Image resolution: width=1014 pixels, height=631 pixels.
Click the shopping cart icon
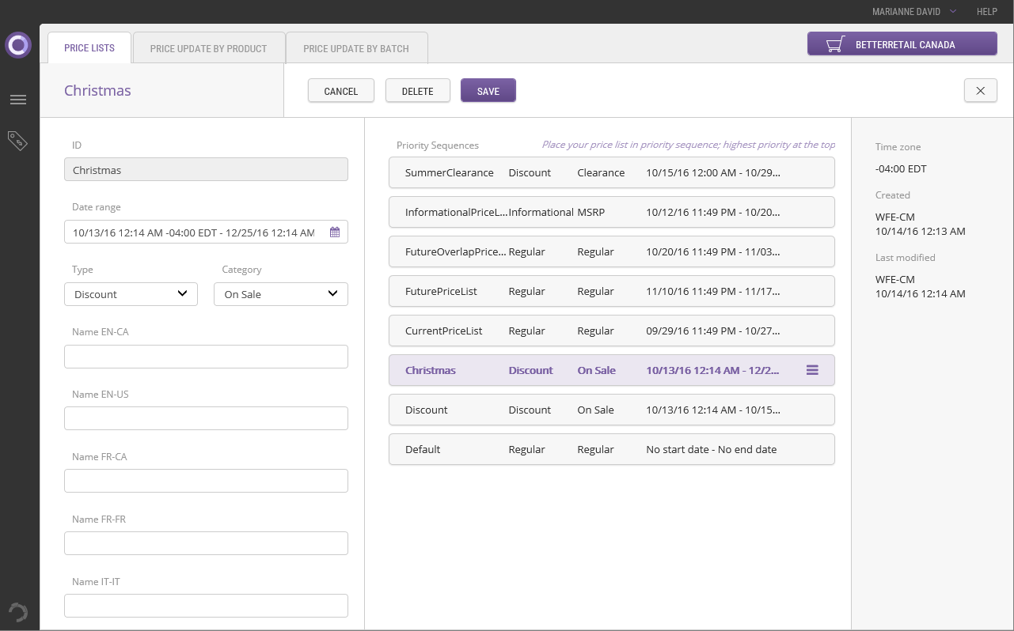tap(835, 45)
